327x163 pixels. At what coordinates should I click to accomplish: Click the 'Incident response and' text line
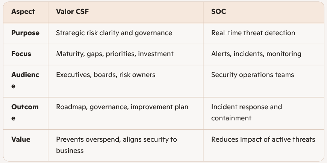click(246, 107)
